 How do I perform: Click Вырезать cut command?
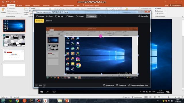tap(11, 8)
